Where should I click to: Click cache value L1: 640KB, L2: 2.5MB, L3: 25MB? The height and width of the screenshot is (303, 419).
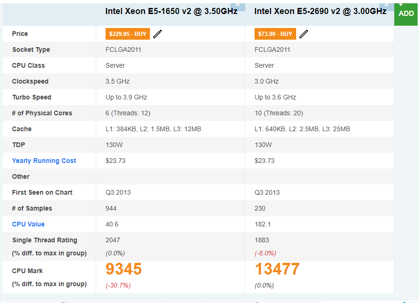click(302, 129)
